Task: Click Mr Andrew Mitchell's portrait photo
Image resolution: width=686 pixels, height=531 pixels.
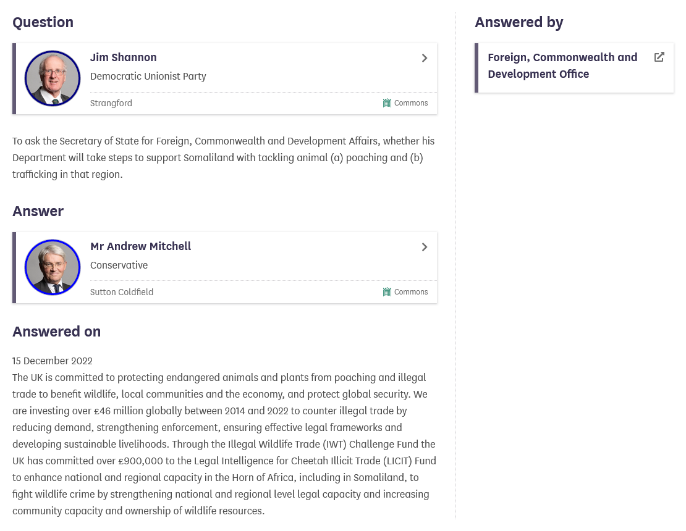Action: click(x=53, y=267)
